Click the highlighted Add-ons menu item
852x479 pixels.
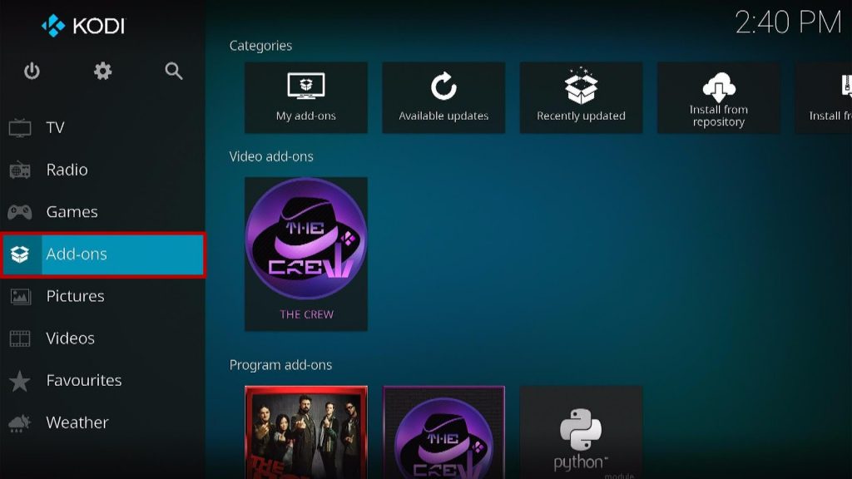[102, 254]
